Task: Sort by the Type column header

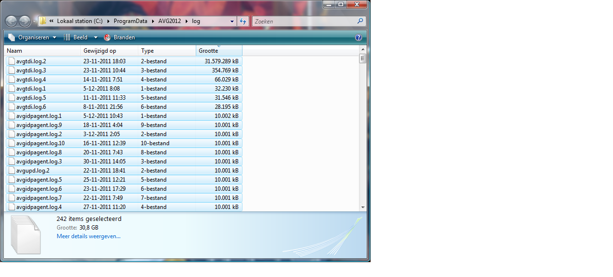Action: (167, 51)
